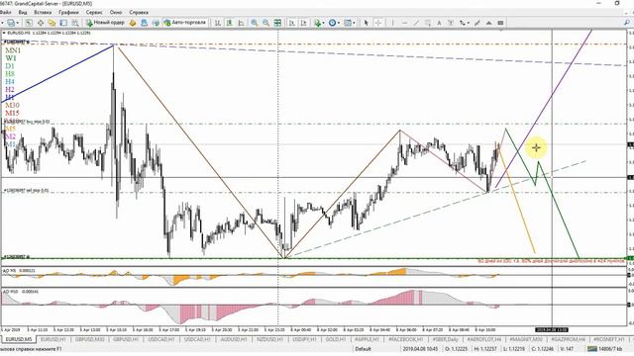
Task: Switch chart to candlesticks mode
Action: coord(229,23)
